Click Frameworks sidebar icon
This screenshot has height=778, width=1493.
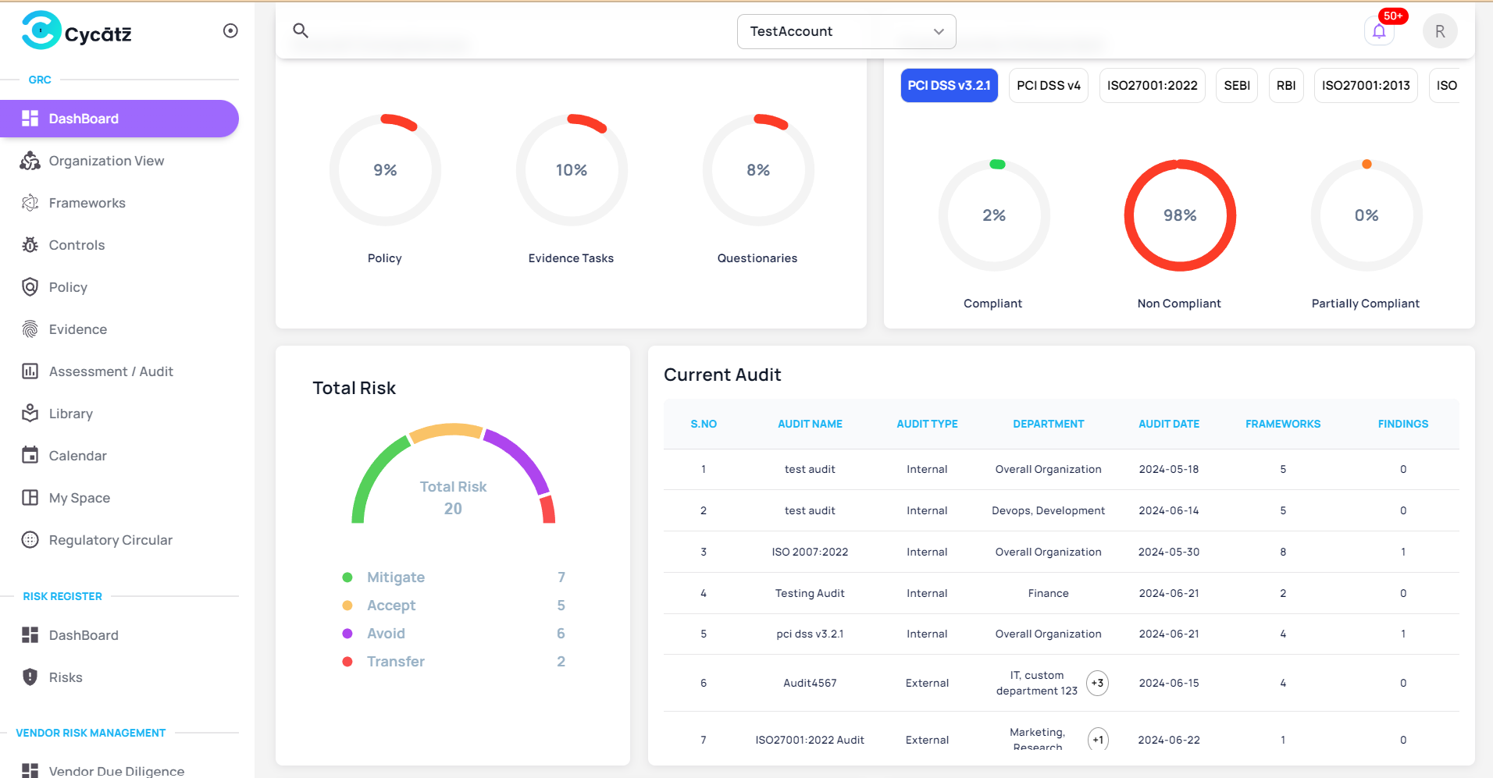point(30,203)
